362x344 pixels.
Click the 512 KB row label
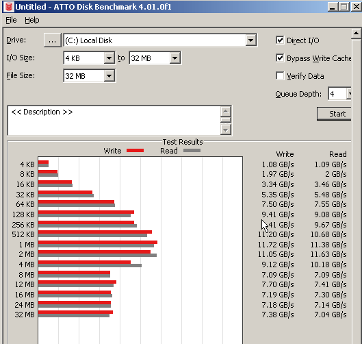[23, 234]
